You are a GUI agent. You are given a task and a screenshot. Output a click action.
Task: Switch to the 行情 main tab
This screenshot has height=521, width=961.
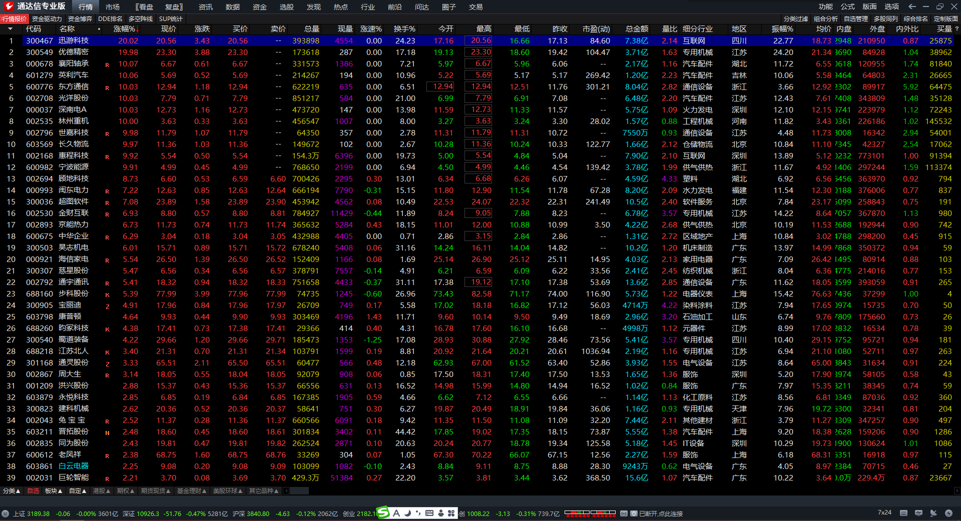point(86,7)
